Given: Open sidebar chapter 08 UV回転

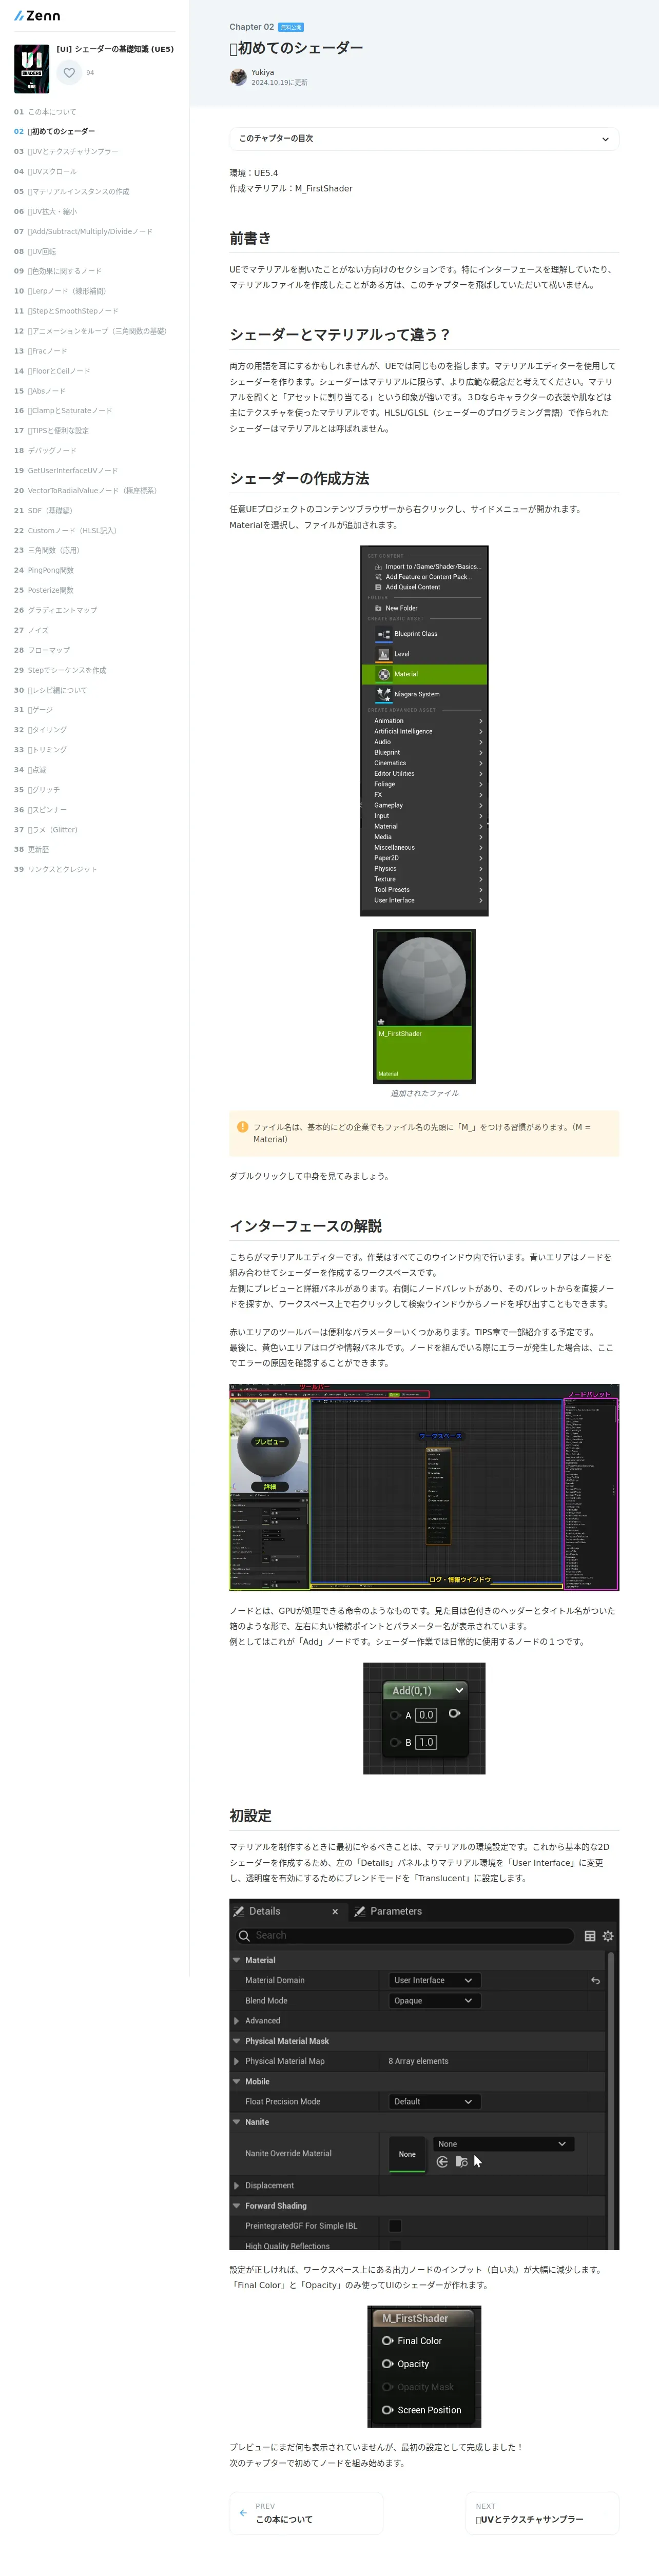Looking at the screenshot, I should (35, 251).
